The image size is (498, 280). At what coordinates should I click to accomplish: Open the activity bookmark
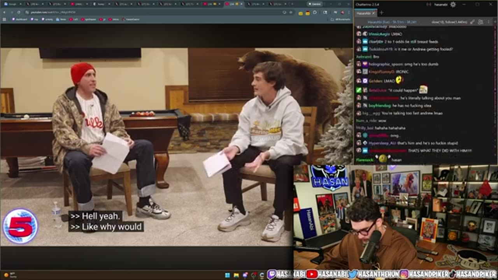tap(48, 19)
